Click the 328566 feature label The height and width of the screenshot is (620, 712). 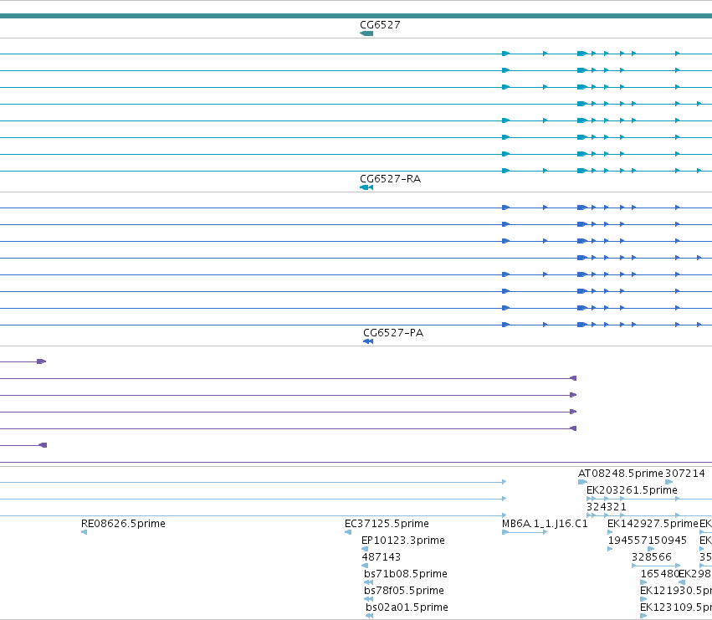652,557
